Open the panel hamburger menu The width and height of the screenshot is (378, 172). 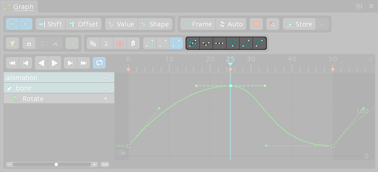point(371,6)
